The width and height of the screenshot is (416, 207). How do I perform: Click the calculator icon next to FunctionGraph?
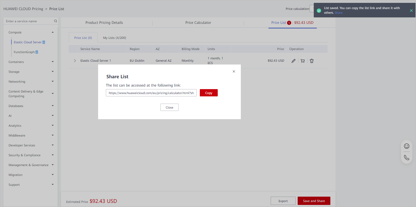[x=37, y=52]
